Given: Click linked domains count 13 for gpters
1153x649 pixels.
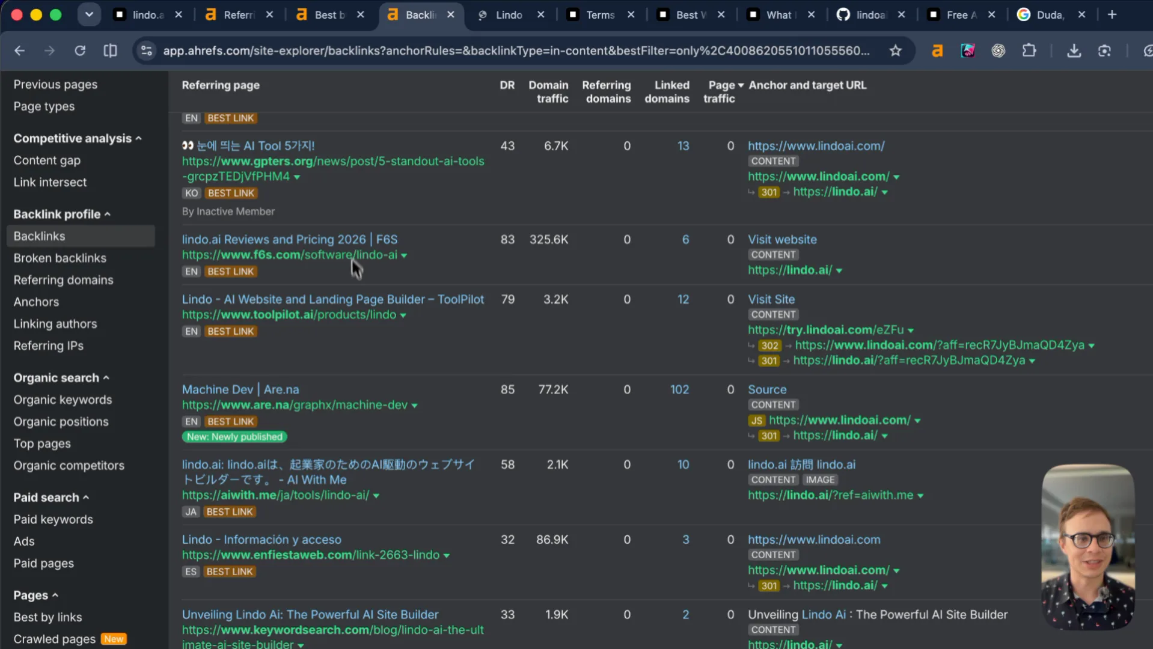Looking at the screenshot, I should pyautogui.click(x=684, y=146).
